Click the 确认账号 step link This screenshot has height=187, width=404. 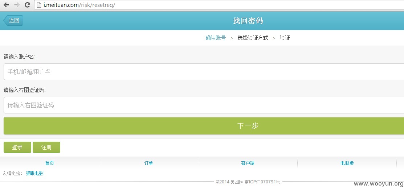[216, 38]
